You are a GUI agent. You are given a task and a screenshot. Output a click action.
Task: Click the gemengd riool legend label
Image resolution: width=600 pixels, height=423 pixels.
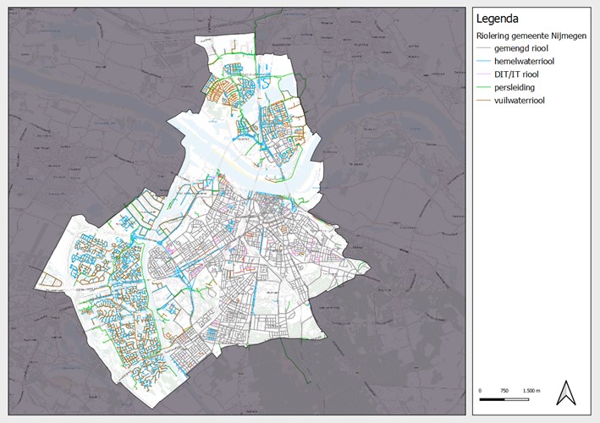520,48
